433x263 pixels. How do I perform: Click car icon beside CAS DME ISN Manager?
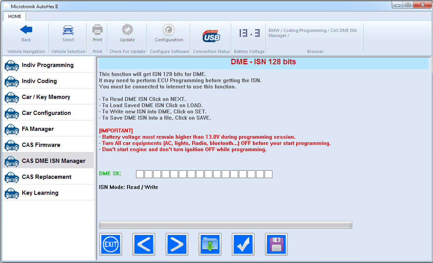coord(12,161)
